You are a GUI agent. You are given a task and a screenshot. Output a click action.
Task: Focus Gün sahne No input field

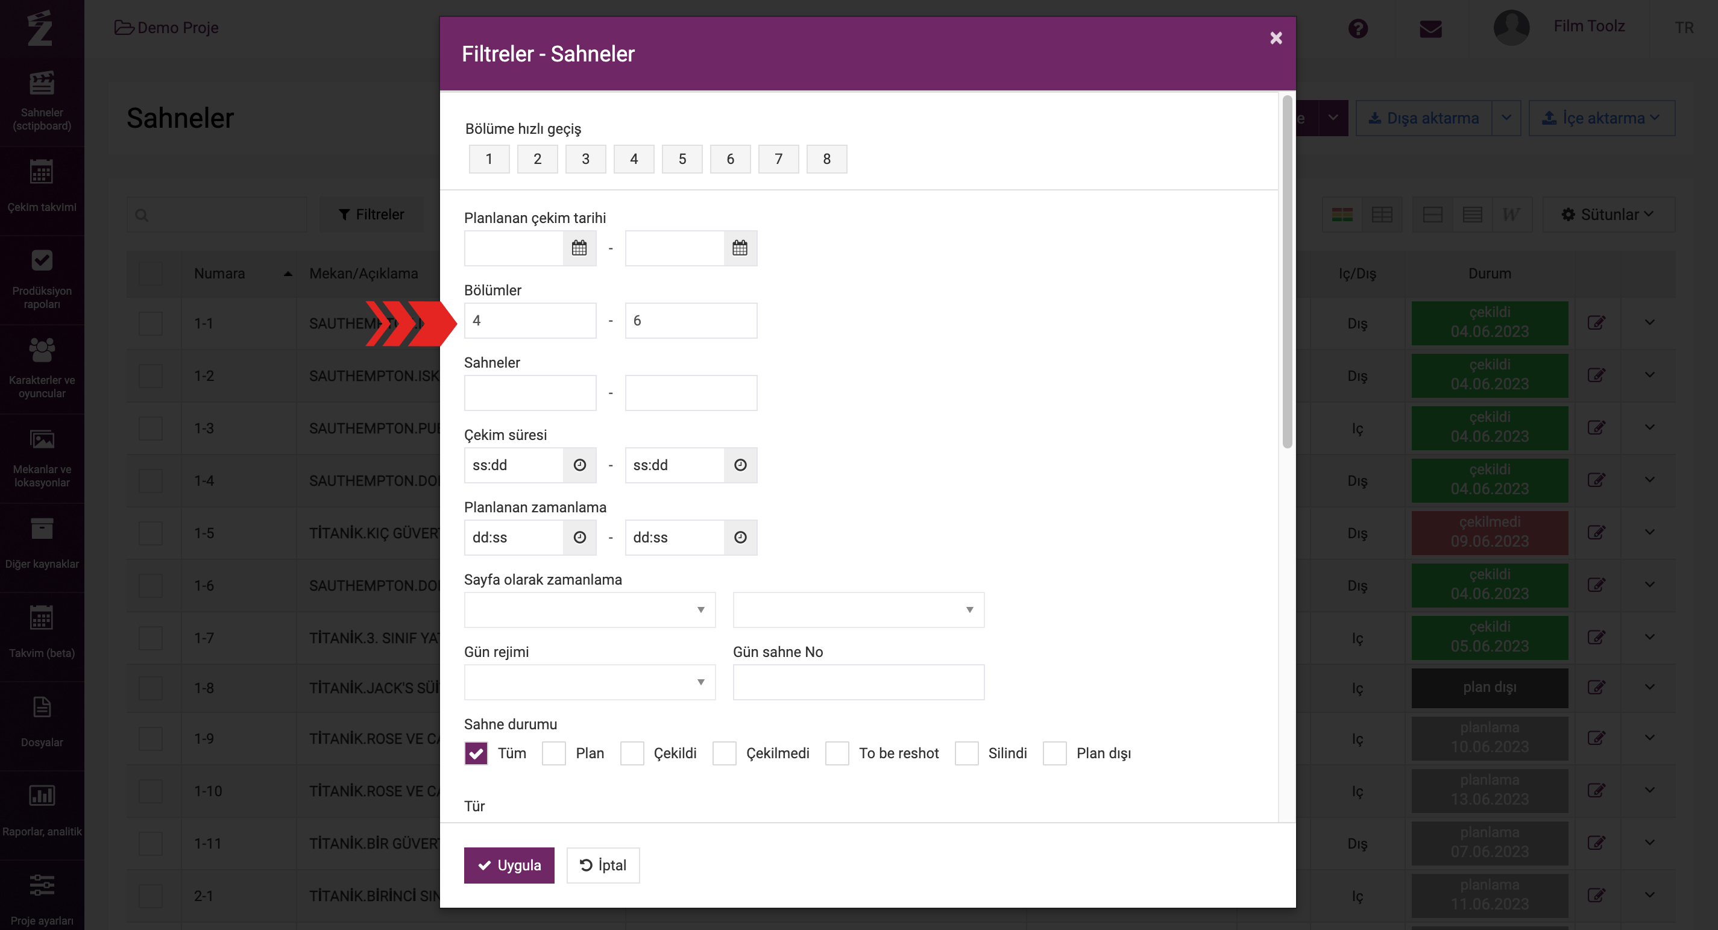click(x=858, y=682)
